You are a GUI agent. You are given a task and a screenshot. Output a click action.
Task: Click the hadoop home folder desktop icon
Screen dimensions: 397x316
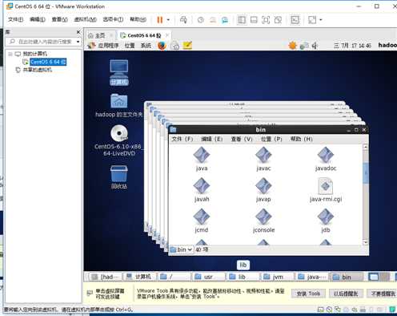[x=119, y=106]
